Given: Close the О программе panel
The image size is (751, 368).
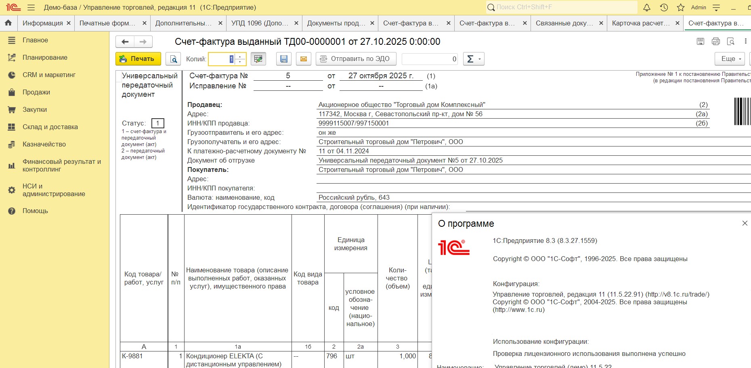Looking at the screenshot, I should click(745, 223).
